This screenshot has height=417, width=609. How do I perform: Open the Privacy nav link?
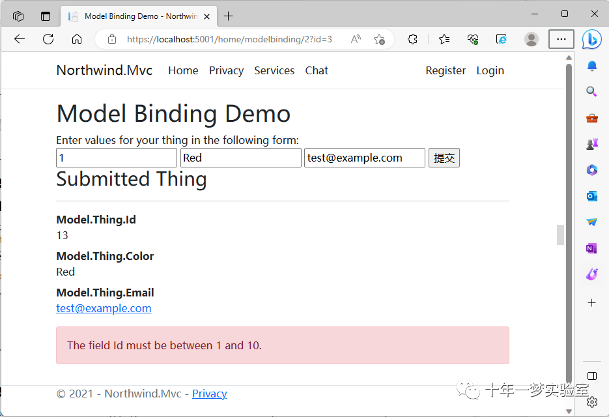tap(227, 70)
